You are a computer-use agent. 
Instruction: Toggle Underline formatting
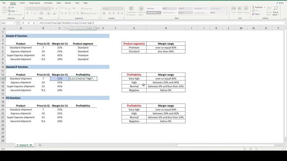[x=35, y=13]
